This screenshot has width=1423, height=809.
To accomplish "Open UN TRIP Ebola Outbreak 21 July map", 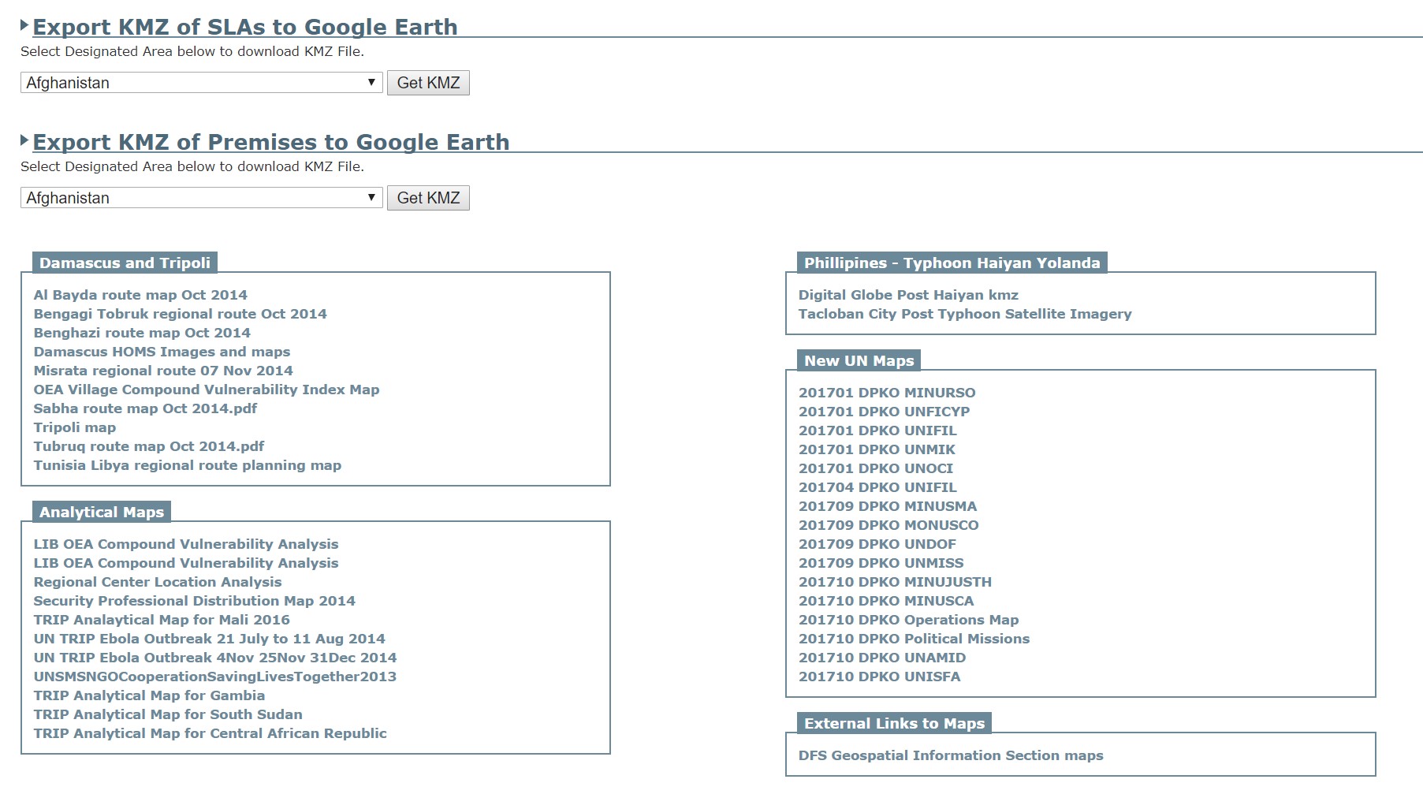I will (208, 638).
